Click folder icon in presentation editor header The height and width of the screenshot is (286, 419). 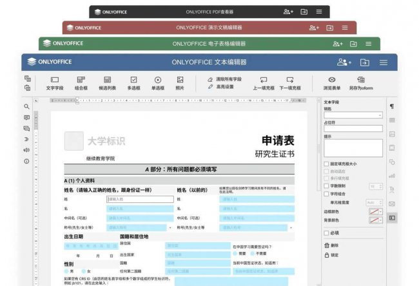click(330, 28)
